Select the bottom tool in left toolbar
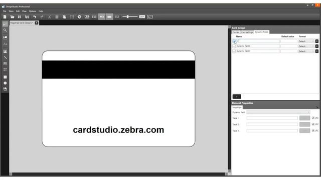Viewport: 321px width, 180px height. tap(5, 89)
